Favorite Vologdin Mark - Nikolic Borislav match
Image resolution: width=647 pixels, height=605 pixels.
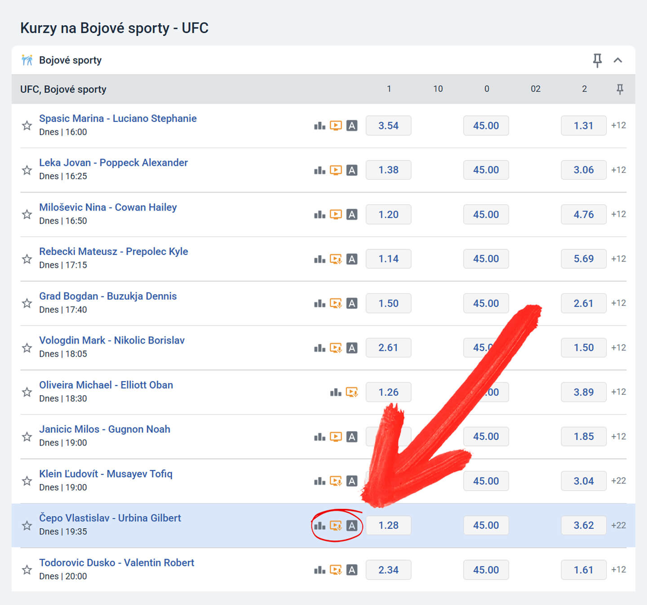point(27,348)
